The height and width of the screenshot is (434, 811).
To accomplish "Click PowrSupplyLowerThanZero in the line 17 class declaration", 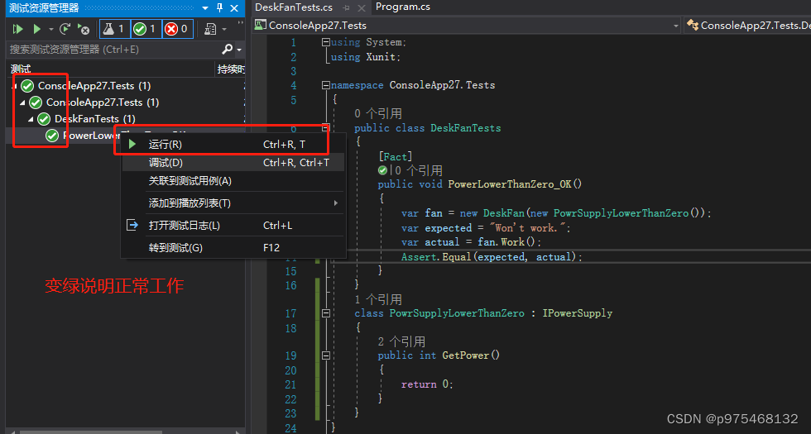I will (x=457, y=313).
